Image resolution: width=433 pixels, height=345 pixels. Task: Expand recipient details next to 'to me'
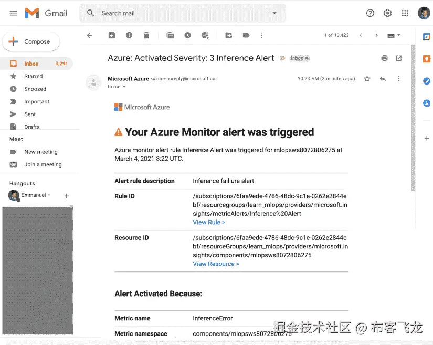click(x=124, y=87)
